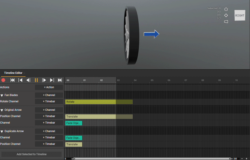Collapse the Original Arrow group
The image size is (250, 160).
tap(2, 110)
